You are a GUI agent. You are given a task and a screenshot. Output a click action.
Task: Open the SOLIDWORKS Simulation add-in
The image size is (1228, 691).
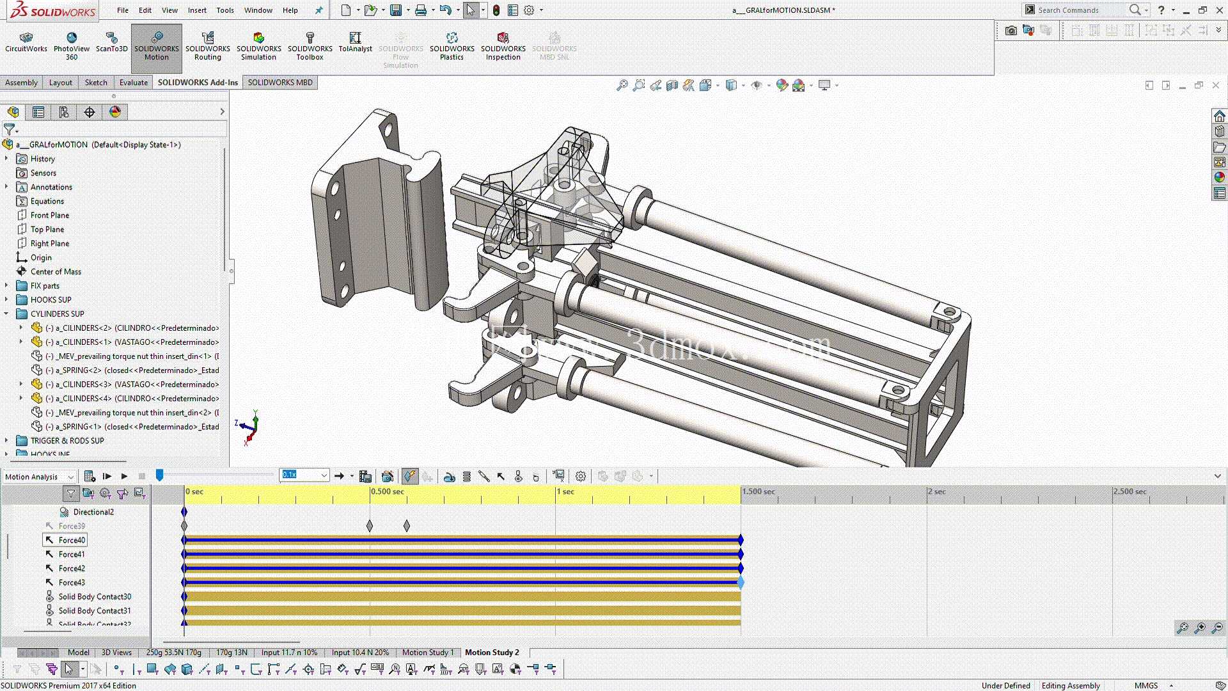click(x=258, y=47)
